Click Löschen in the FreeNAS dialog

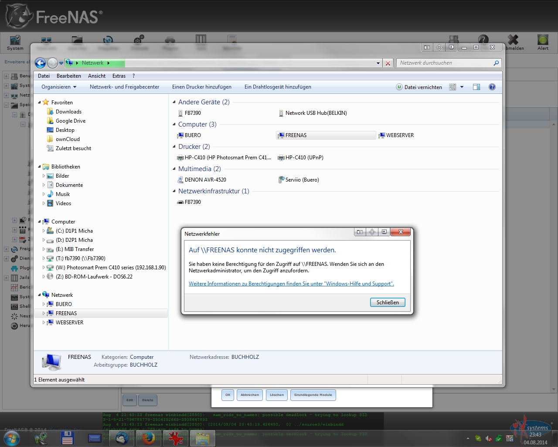(277, 395)
